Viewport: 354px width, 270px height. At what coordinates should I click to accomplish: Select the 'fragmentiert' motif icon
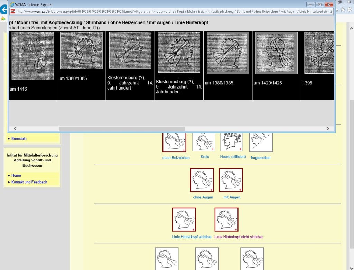pyautogui.click(x=261, y=142)
